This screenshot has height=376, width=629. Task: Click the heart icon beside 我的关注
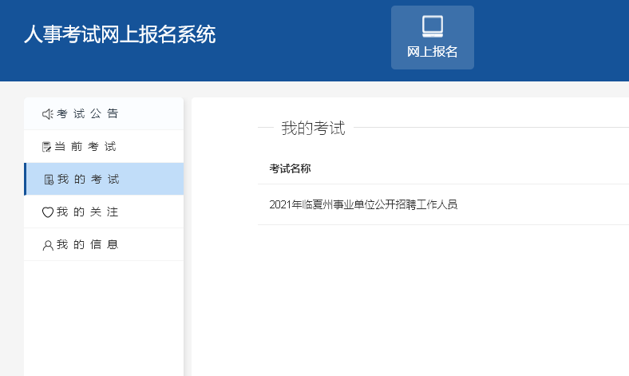tap(47, 212)
